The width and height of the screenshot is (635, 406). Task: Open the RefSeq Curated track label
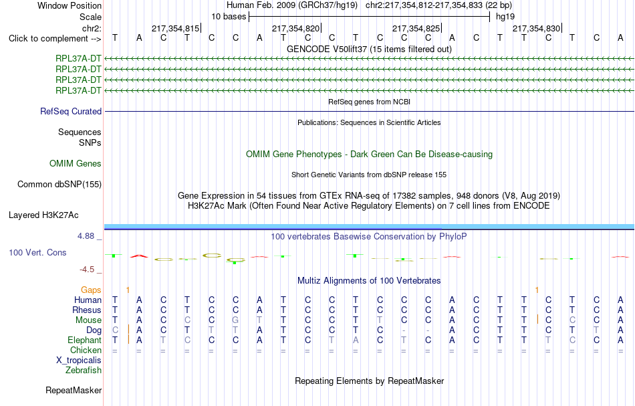click(71, 112)
